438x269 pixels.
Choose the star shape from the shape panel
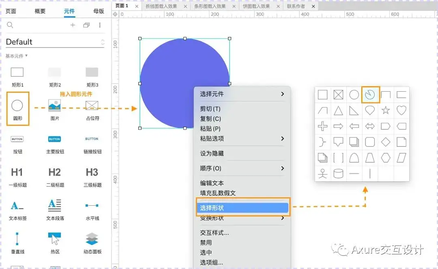386,110
